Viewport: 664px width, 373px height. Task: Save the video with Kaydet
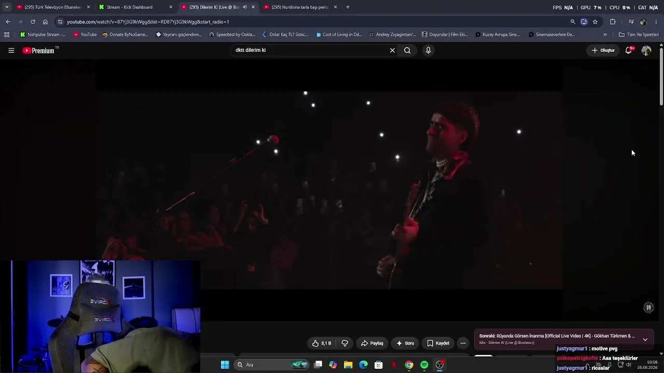pyautogui.click(x=438, y=343)
